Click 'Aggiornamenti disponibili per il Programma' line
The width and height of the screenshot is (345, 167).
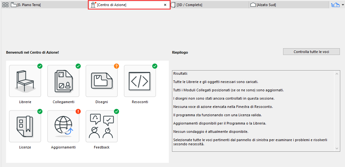pyautogui.click(x=220, y=124)
